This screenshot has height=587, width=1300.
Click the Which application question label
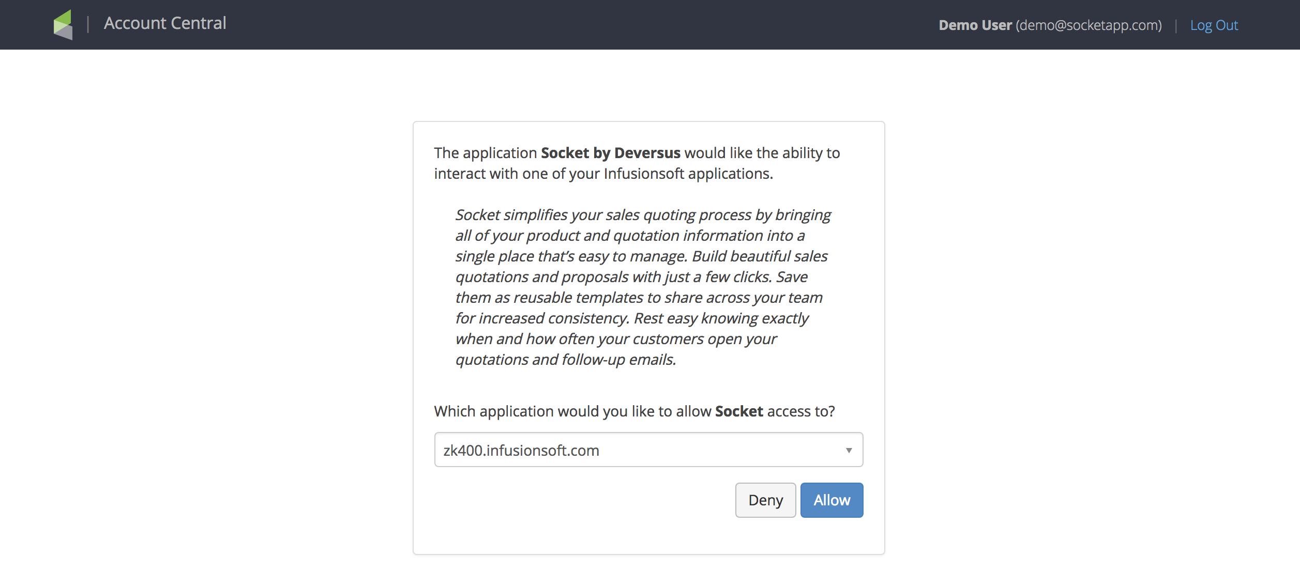(634, 411)
